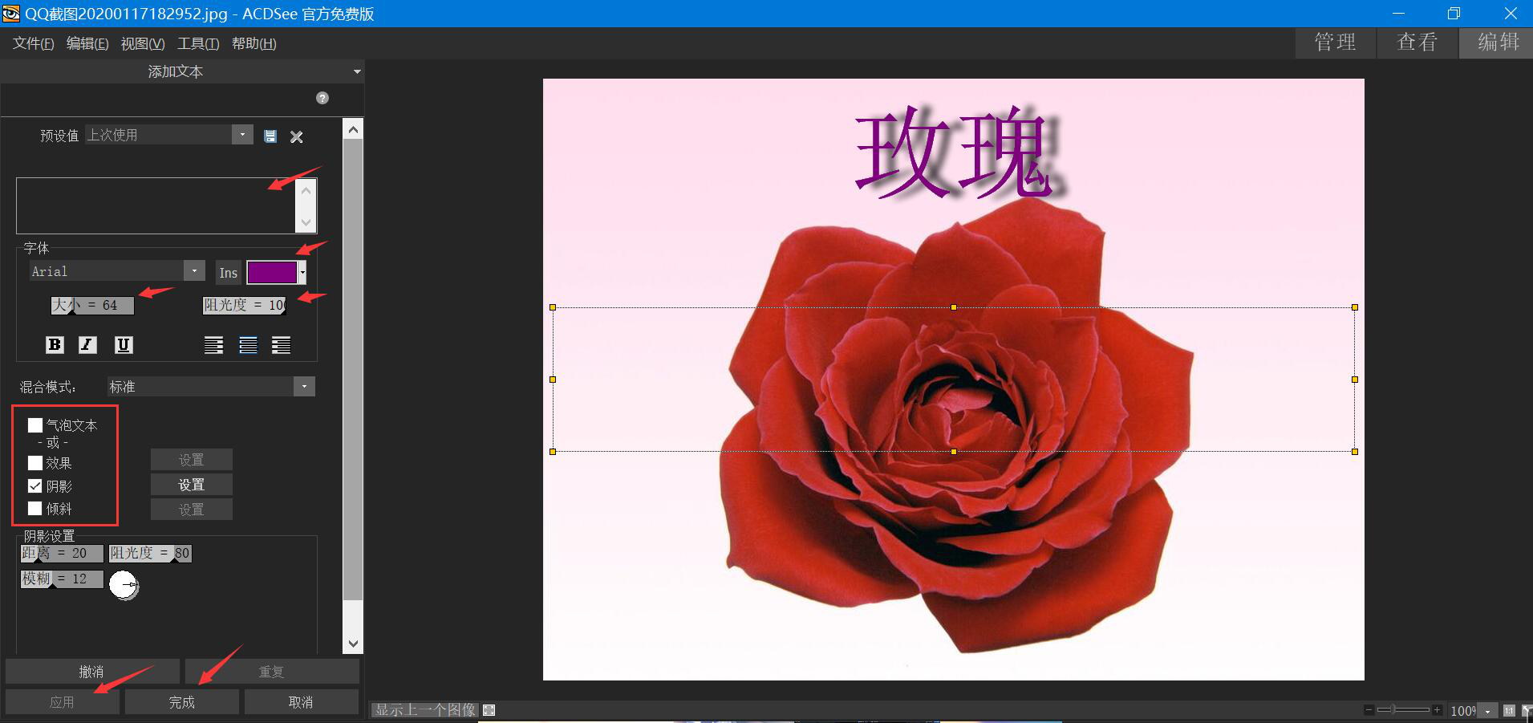Switch to the 编辑 Edit mode tab

(x=1497, y=43)
